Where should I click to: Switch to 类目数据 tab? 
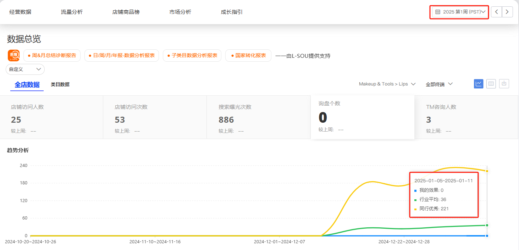click(x=60, y=84)
